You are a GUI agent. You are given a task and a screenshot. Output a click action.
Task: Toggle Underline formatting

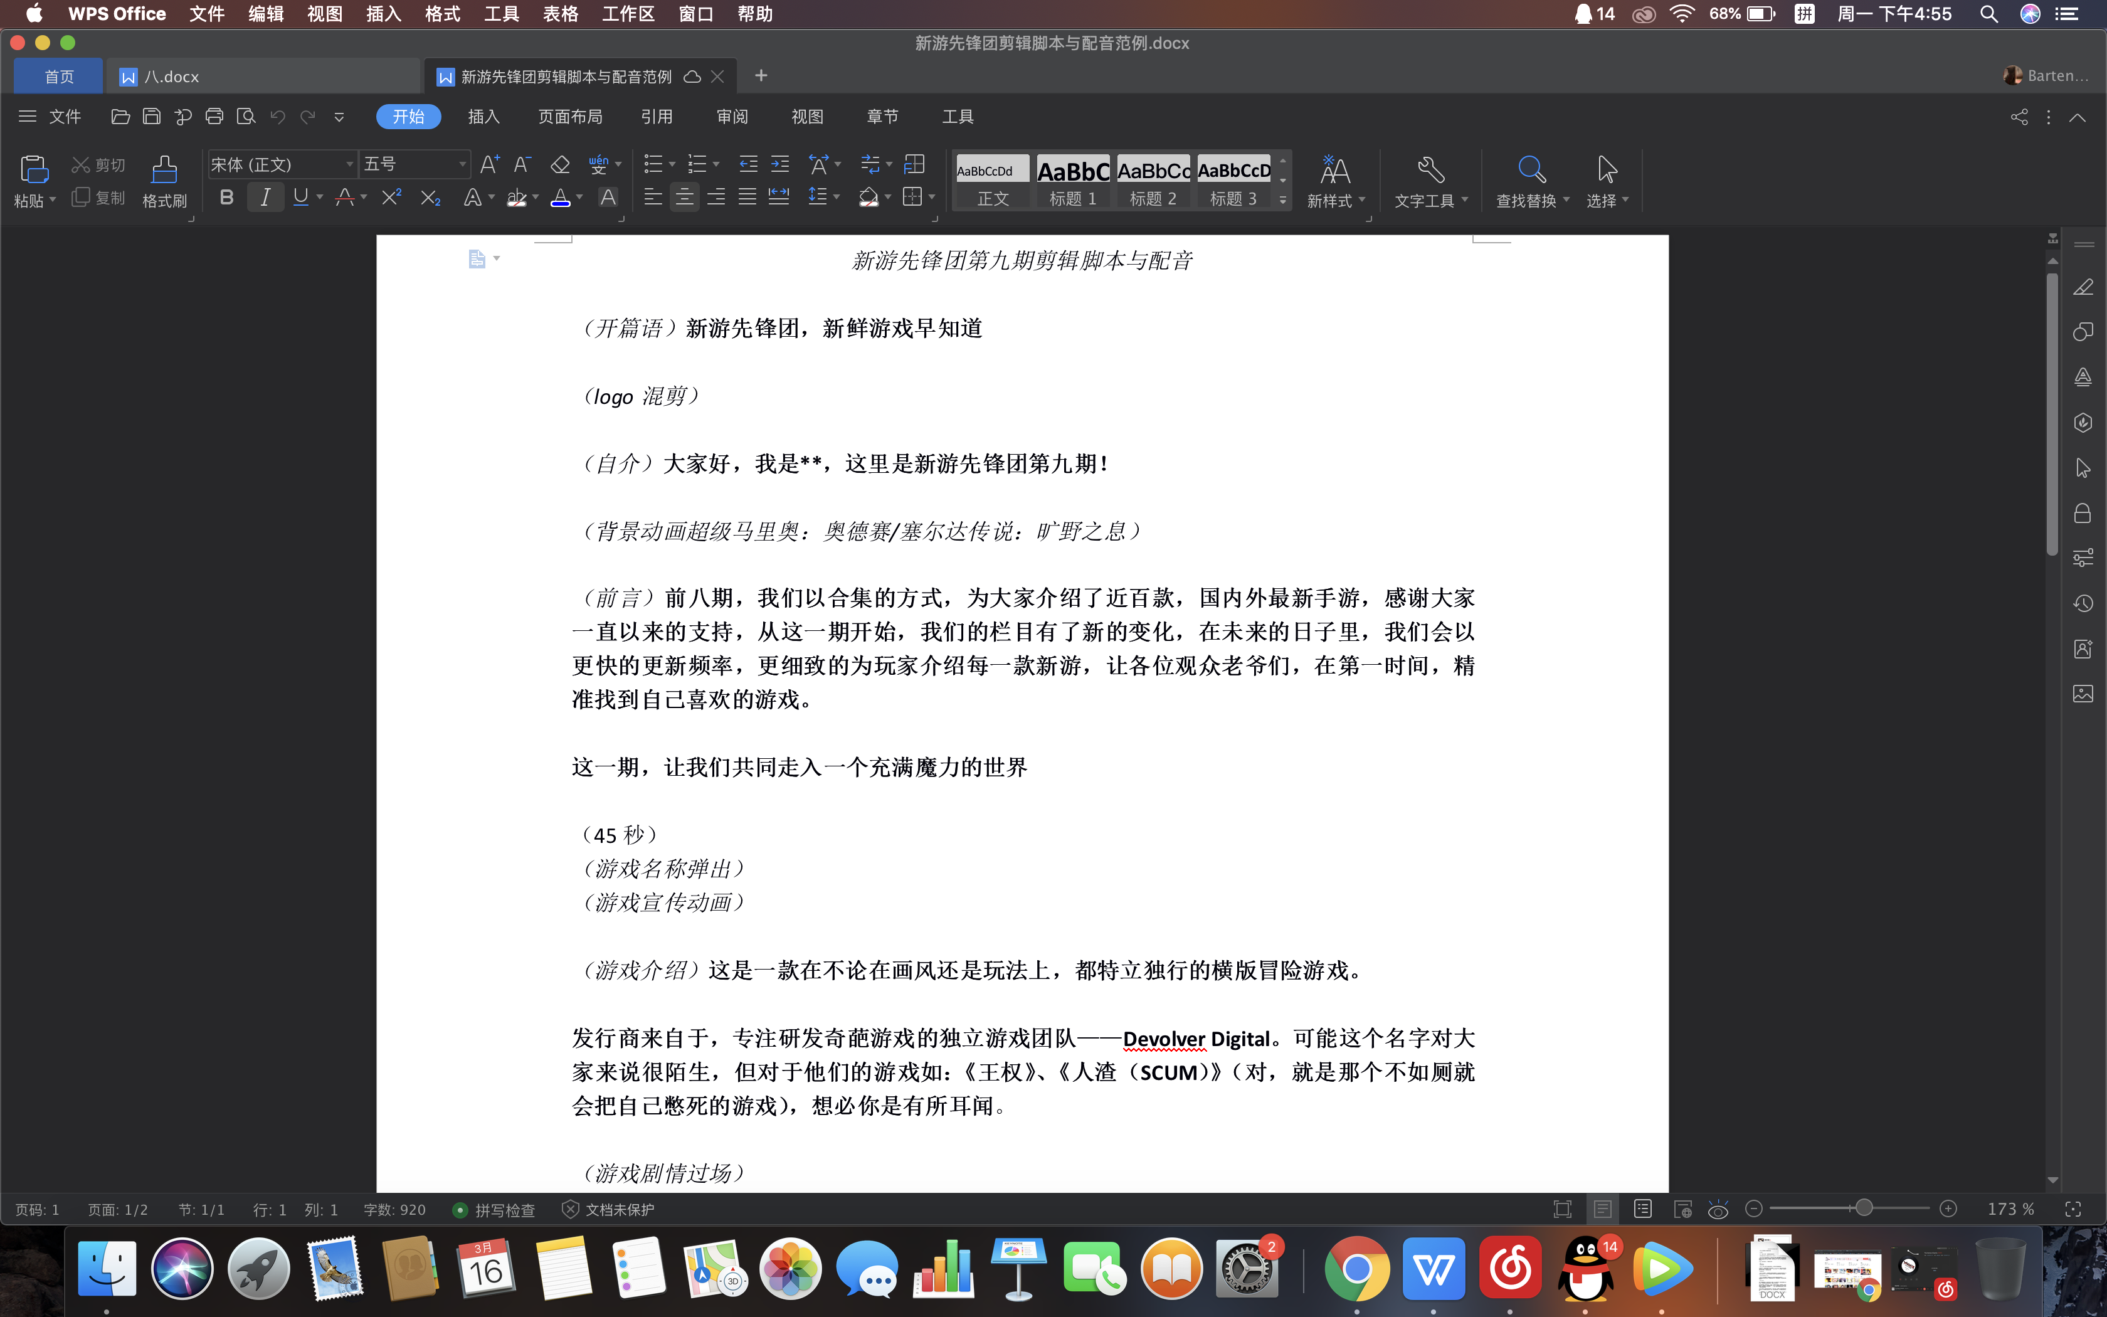tap(301, 198)
